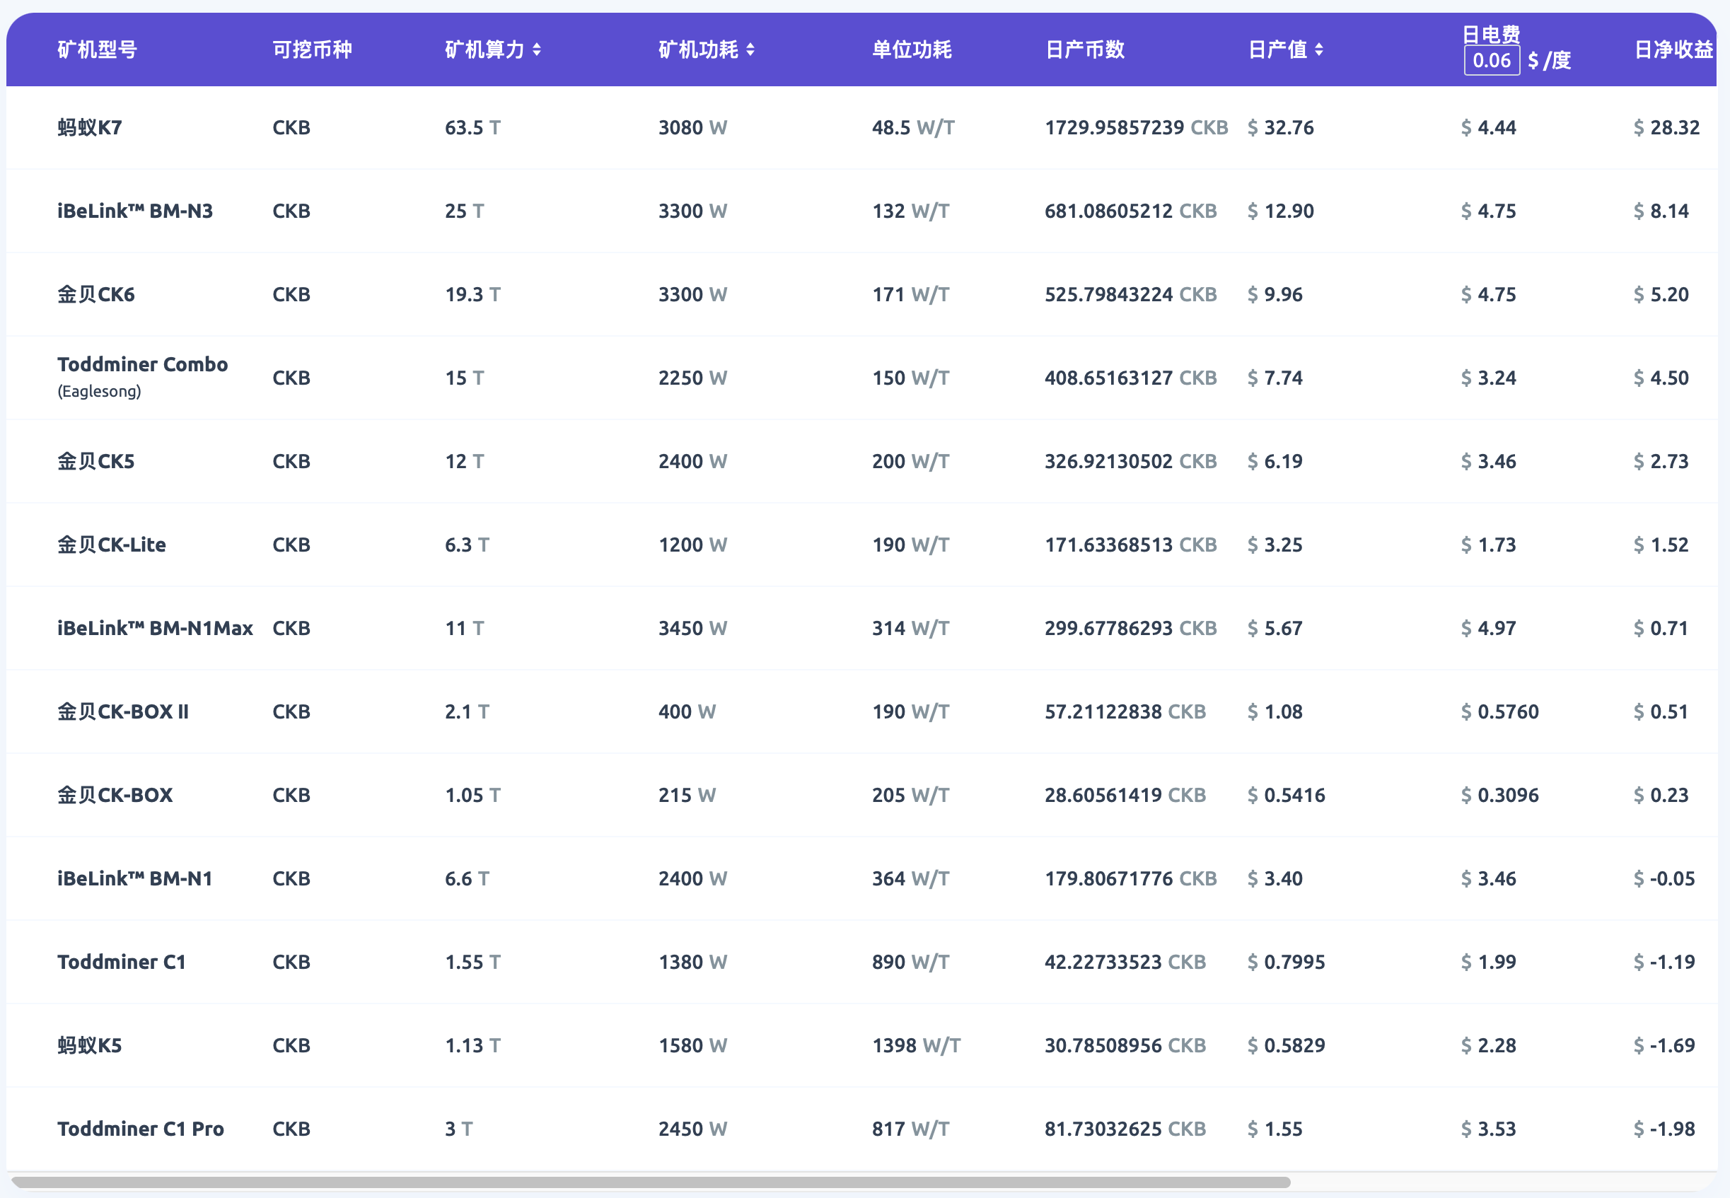Click the 矿机型号 column header
Viewport: 1730px width, 1198px height.
pos(98,50)
